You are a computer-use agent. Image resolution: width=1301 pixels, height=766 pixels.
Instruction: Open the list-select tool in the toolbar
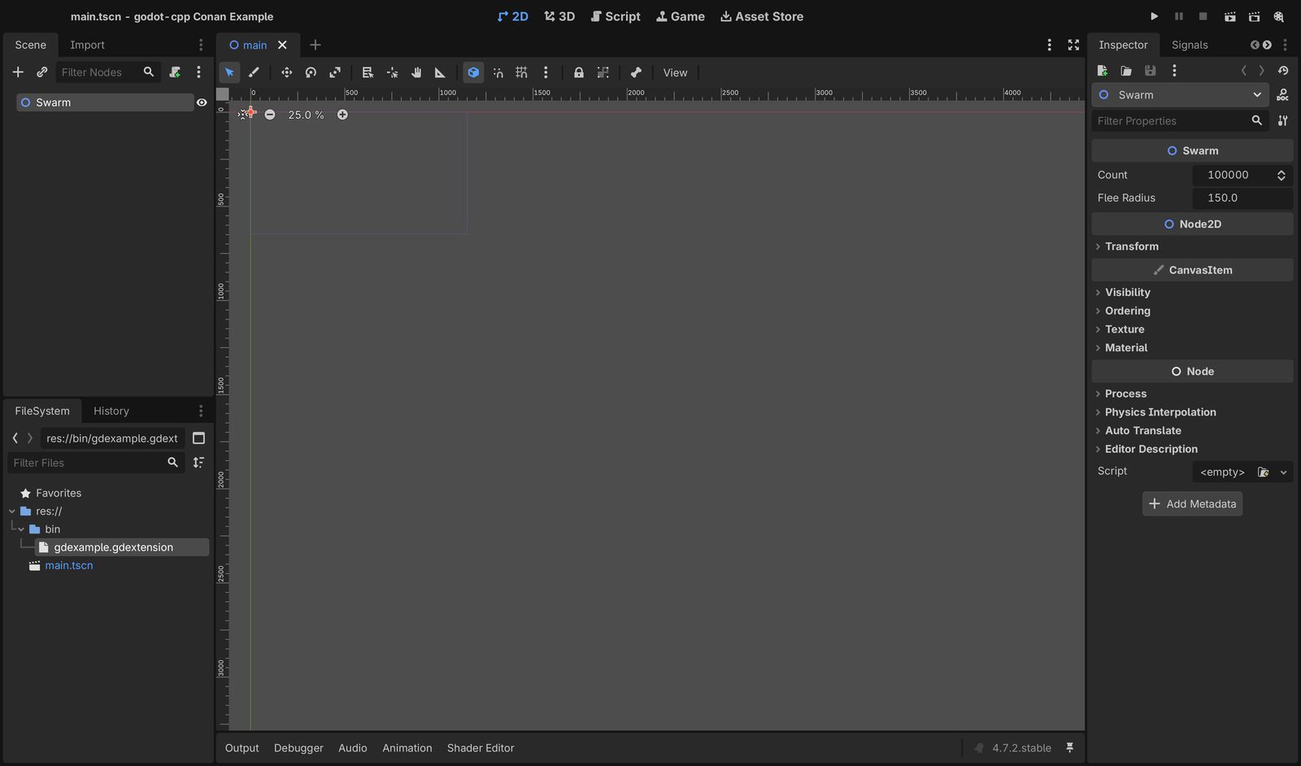point(368,72)
